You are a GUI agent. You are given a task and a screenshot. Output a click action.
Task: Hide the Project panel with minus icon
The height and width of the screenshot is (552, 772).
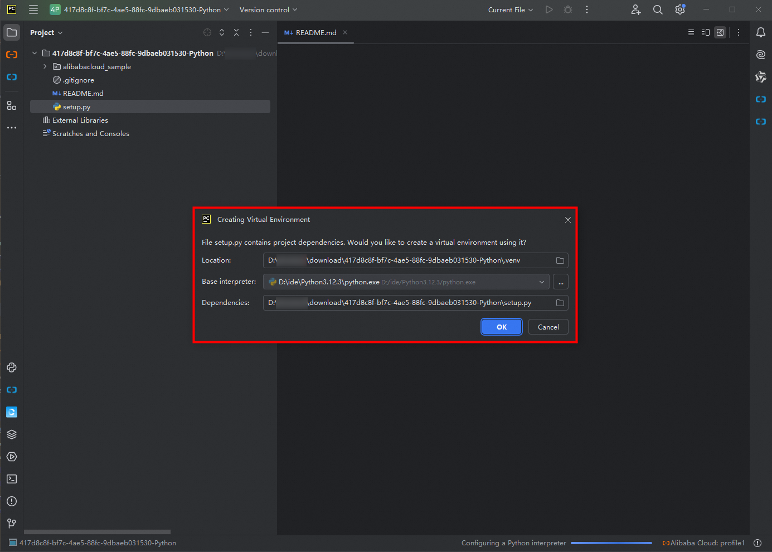coord(265,32)
